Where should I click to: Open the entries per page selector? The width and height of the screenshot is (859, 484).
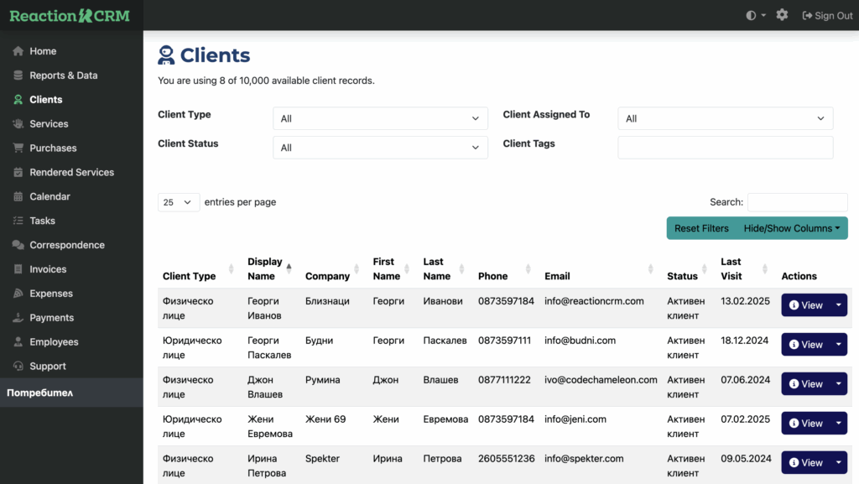[x=179, y=202]
